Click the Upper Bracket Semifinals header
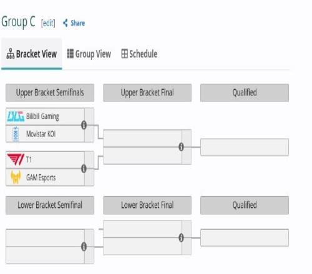Image resolution: width=312 pixels, height=274 pixels. 50,93
